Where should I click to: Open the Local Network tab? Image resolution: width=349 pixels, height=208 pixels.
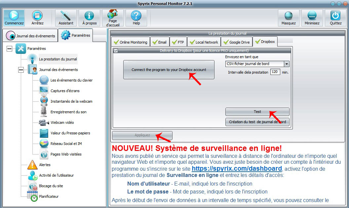coord(204,42)
